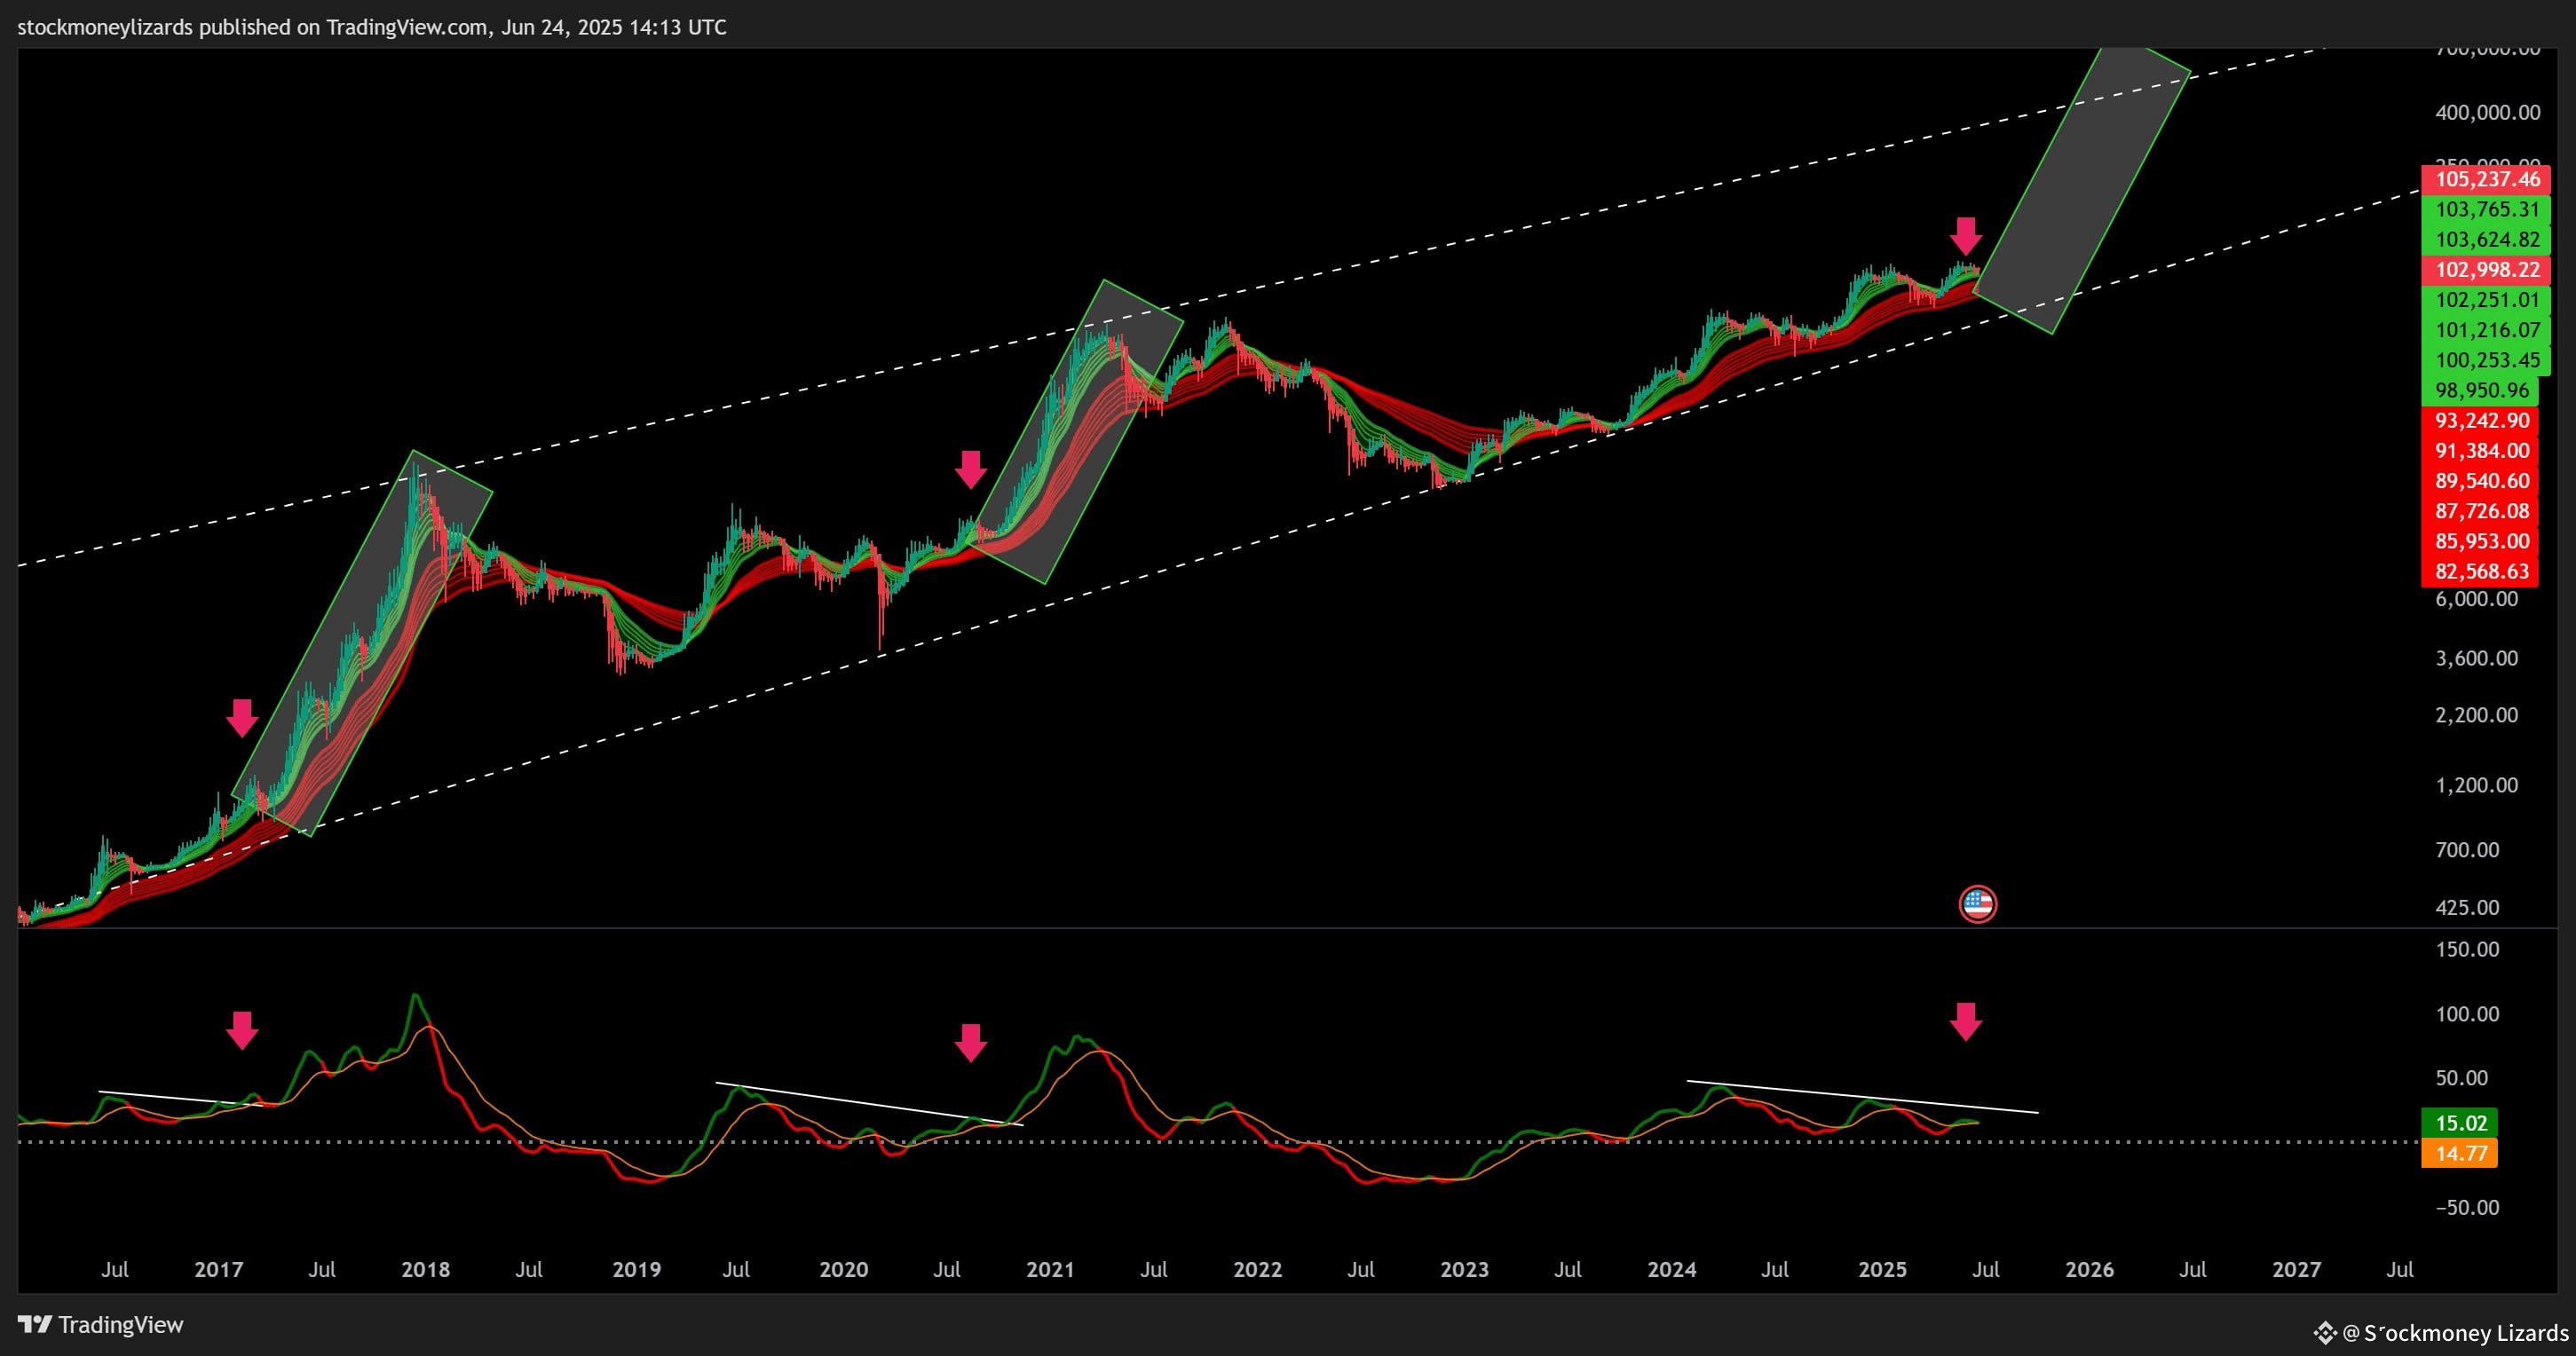Click the 2026 label on the time axis
The image size is (2576, 1356).
pyautogui.click(x=2090, y=1270)
